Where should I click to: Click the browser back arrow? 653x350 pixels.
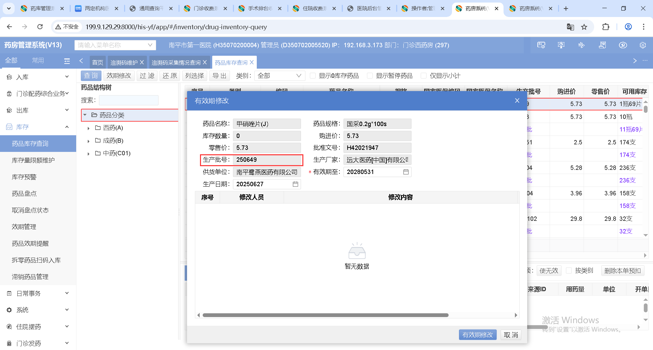coord(10,27)
